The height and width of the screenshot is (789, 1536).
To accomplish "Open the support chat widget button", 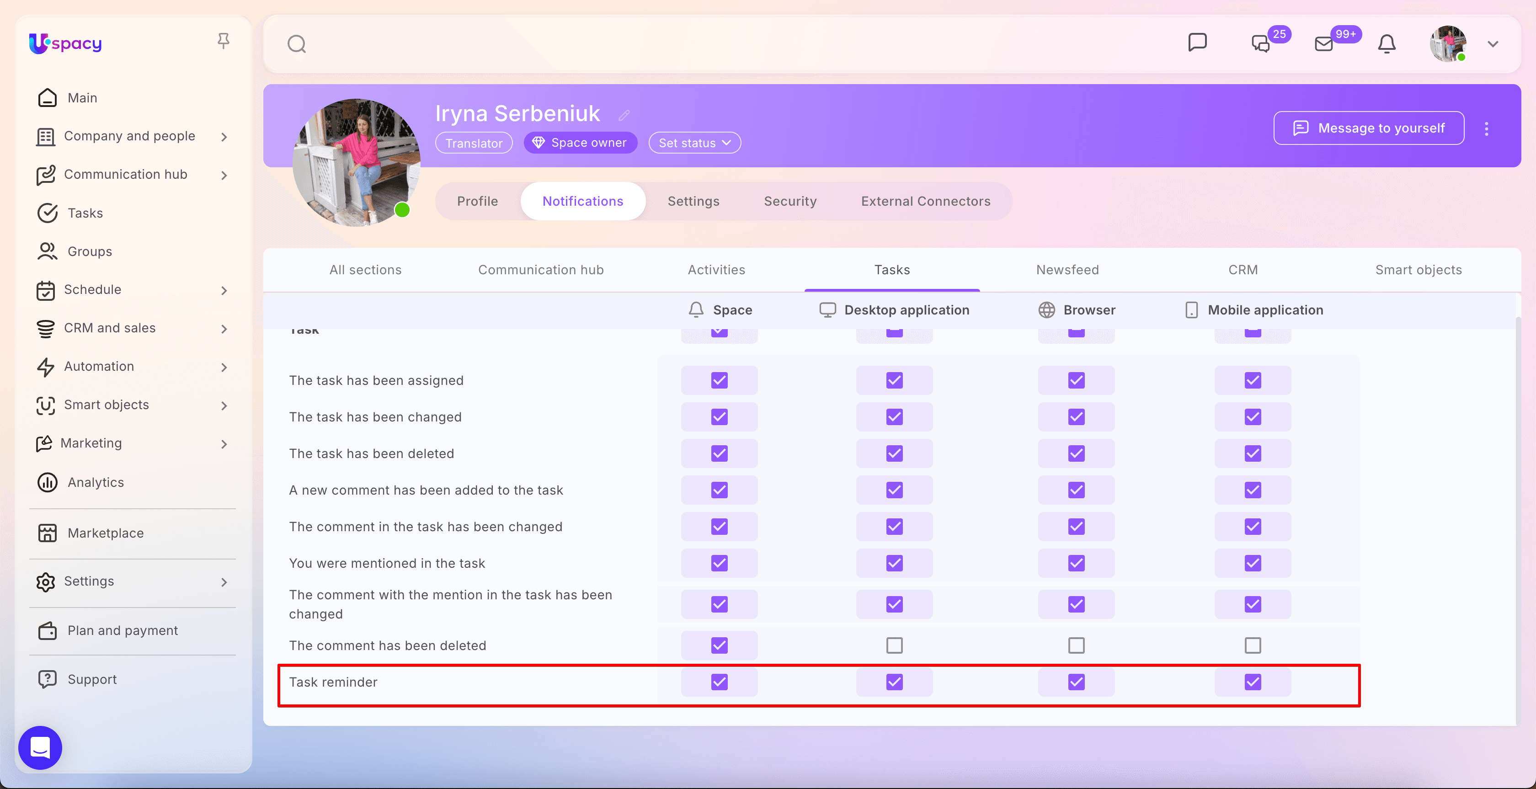I will tap(40, 747).
